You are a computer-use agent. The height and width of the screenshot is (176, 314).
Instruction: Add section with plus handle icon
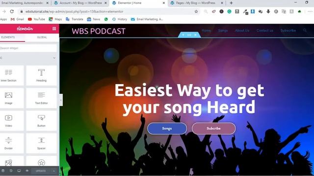pyautogui.click(x=183, y=35)
